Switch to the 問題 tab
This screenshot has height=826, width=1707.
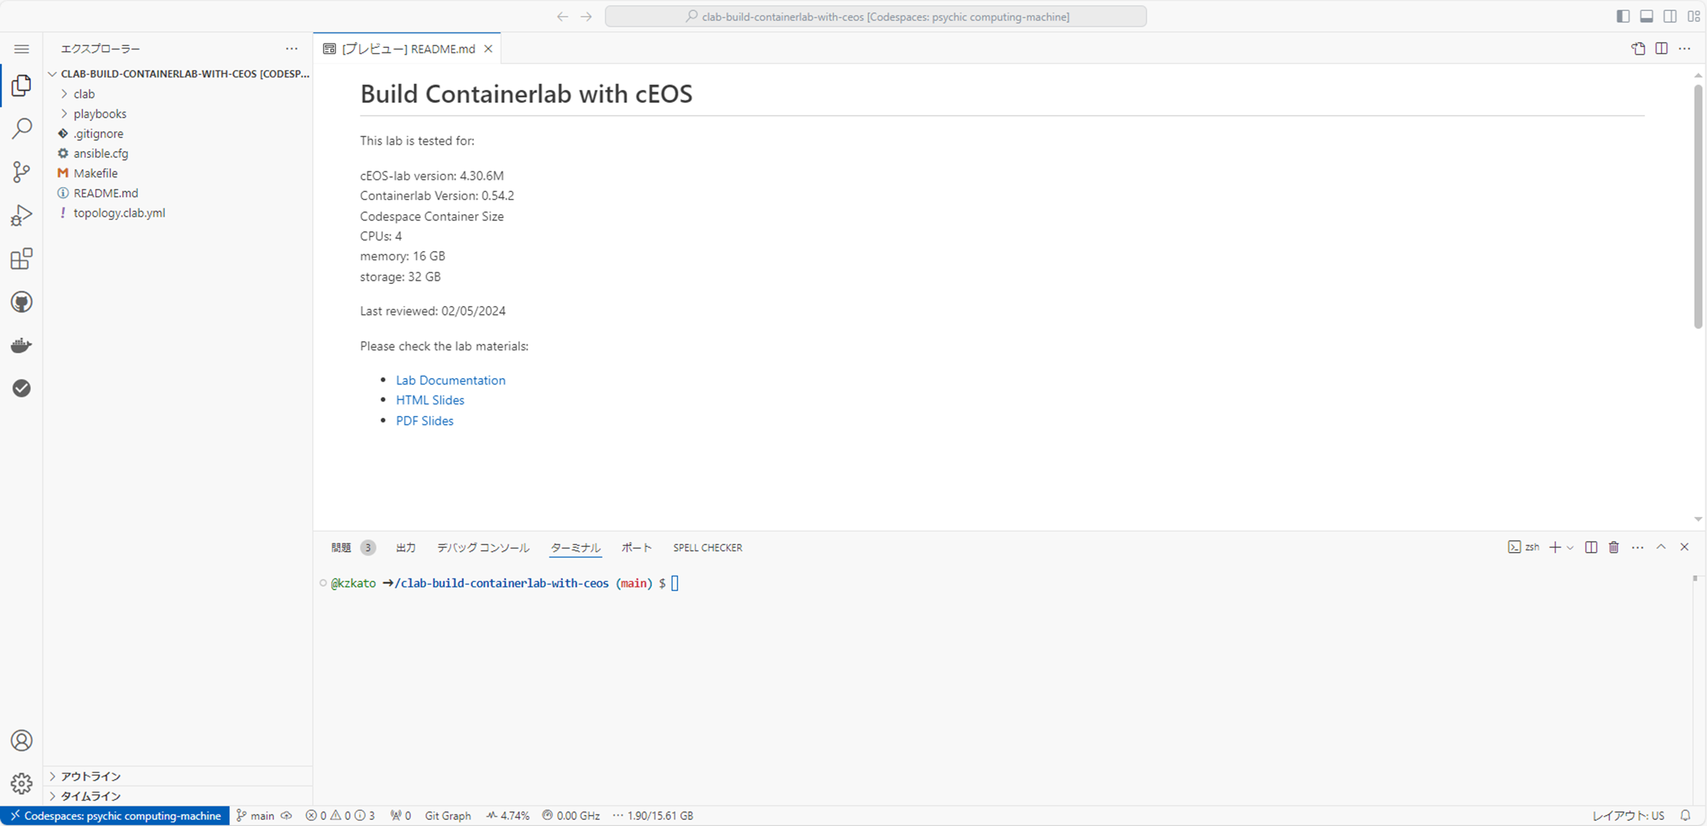coord(341,547)
